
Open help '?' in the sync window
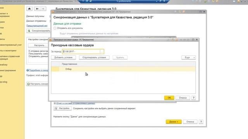point(201,122)
